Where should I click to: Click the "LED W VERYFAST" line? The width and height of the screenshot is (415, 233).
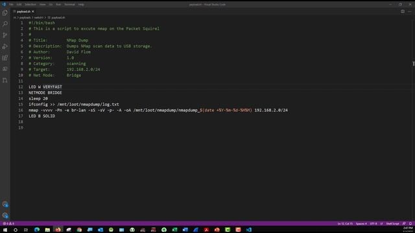[x=45, y=87]
